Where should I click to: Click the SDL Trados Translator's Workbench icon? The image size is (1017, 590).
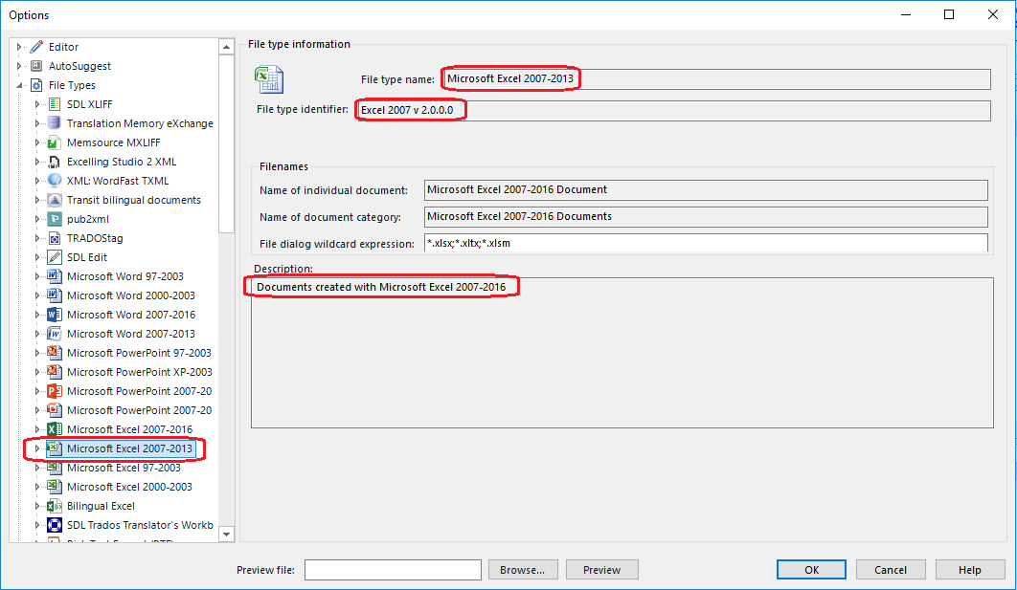pyautogui.click(x=56, y=525)
